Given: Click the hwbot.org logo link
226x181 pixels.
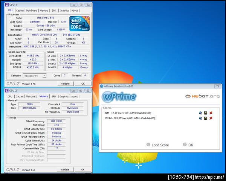Looking at the screenshot, I should [x=202, y=96].
